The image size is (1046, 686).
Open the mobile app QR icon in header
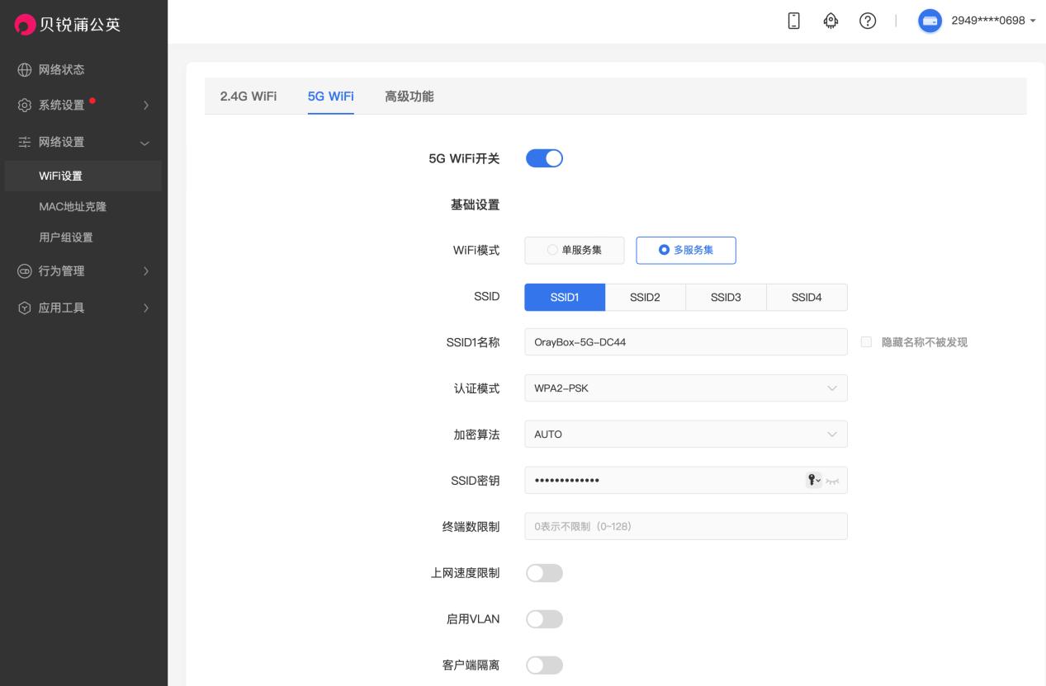[793, 21]
